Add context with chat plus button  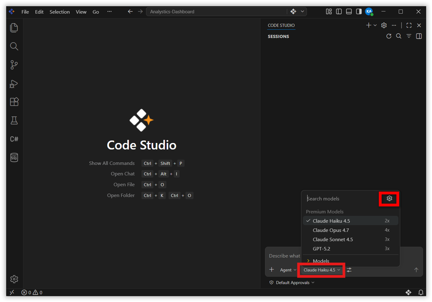[x=272, y=270]
